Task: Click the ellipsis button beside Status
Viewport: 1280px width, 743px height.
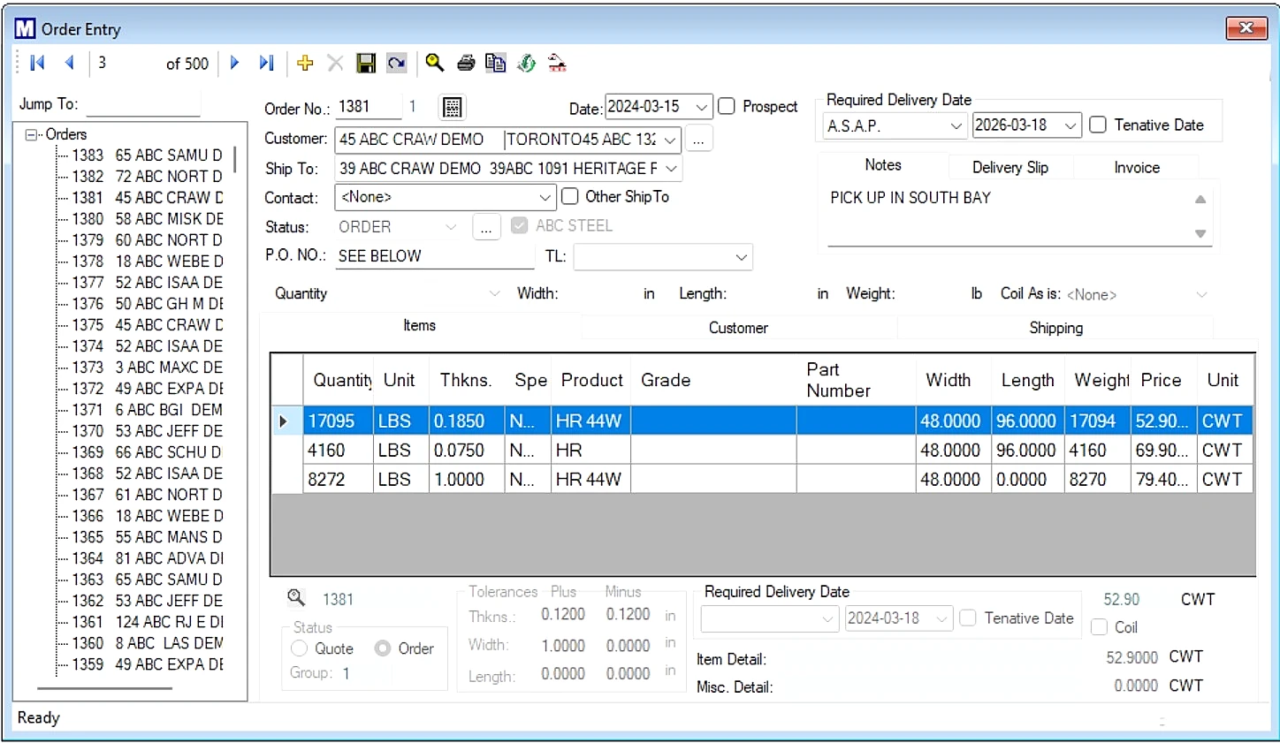Action: pyautogui.click(x=486, y=227)
